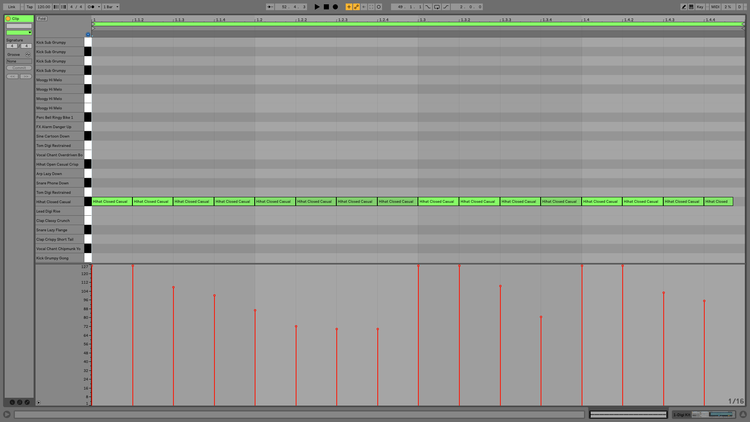Toggle the Automation Arm button

[356, 7]
